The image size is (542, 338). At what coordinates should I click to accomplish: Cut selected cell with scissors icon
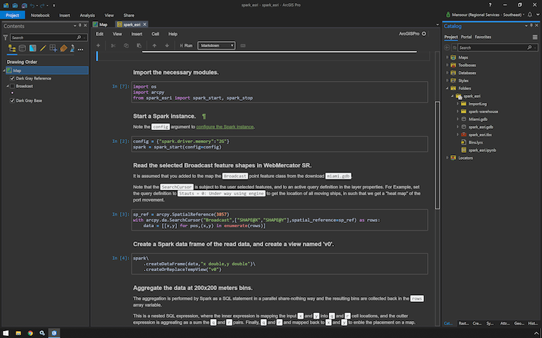[113, 45]
